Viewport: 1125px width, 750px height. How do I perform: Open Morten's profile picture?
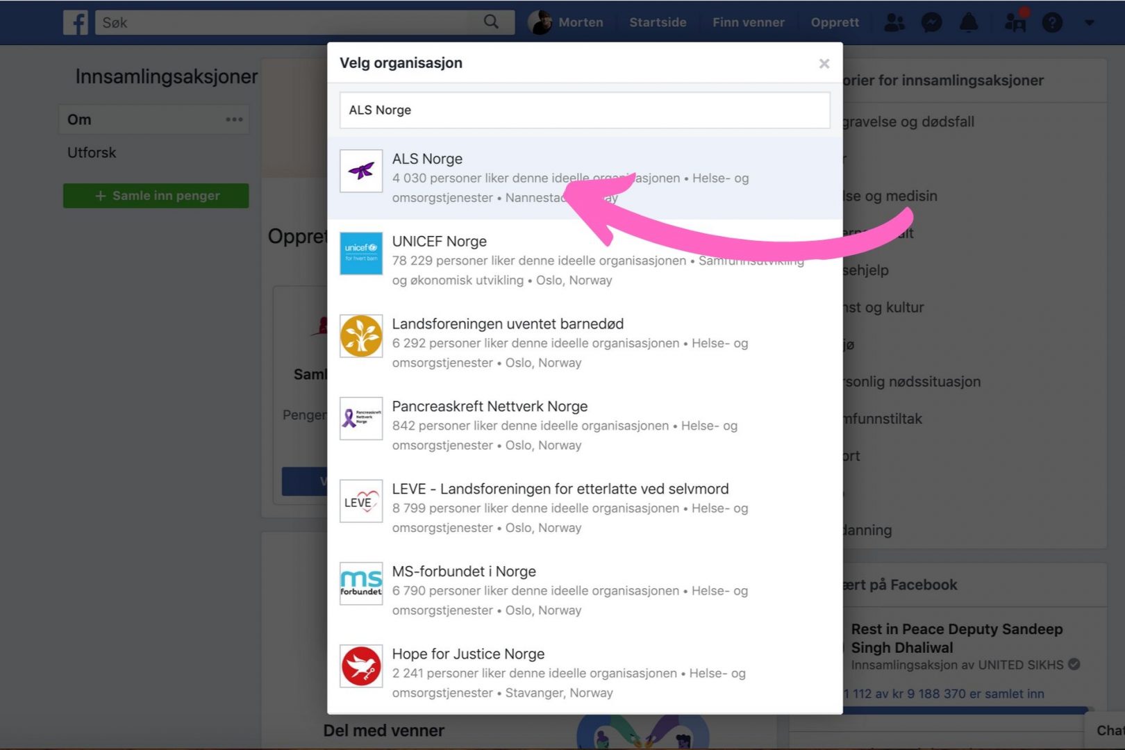point(540,22)
